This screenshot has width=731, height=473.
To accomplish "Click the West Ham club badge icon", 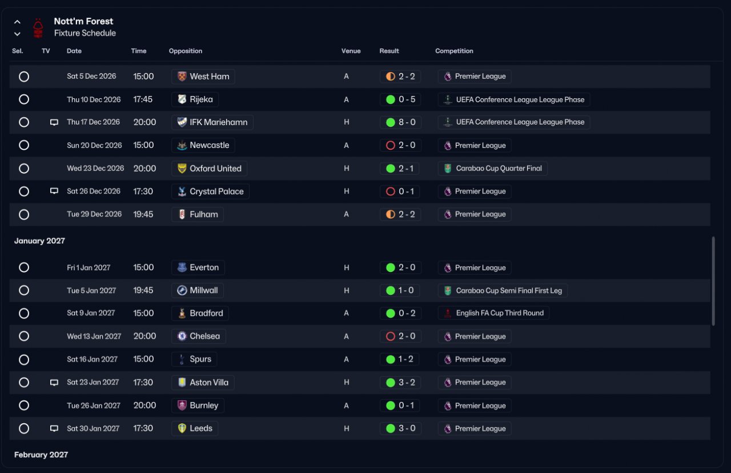I will point(182,77).
